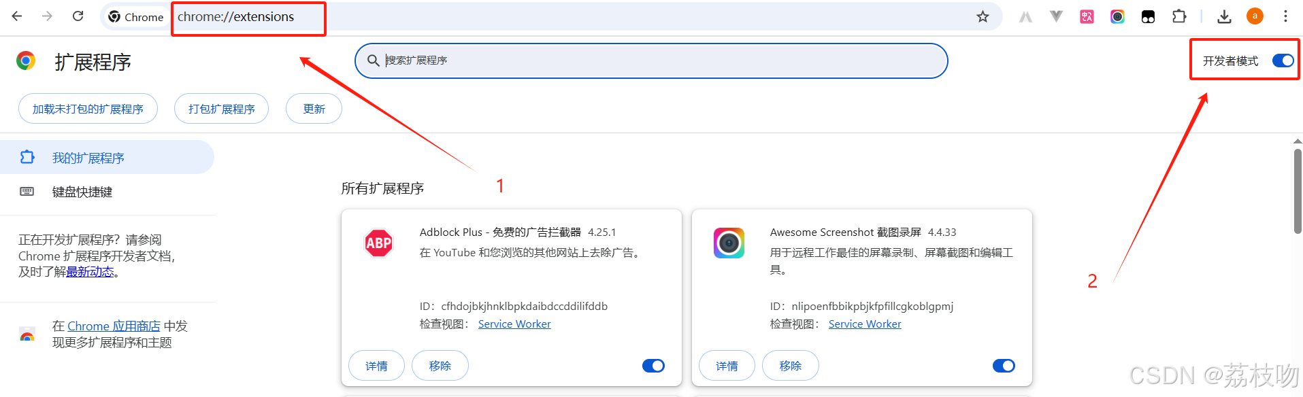Select Adblock Plus ID cfhdojbkjhnklbpkdaibdccddilifddb

[x=524, y=307]
